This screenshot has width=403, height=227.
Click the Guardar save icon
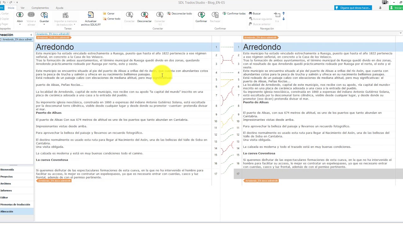(x=44, y=15)
